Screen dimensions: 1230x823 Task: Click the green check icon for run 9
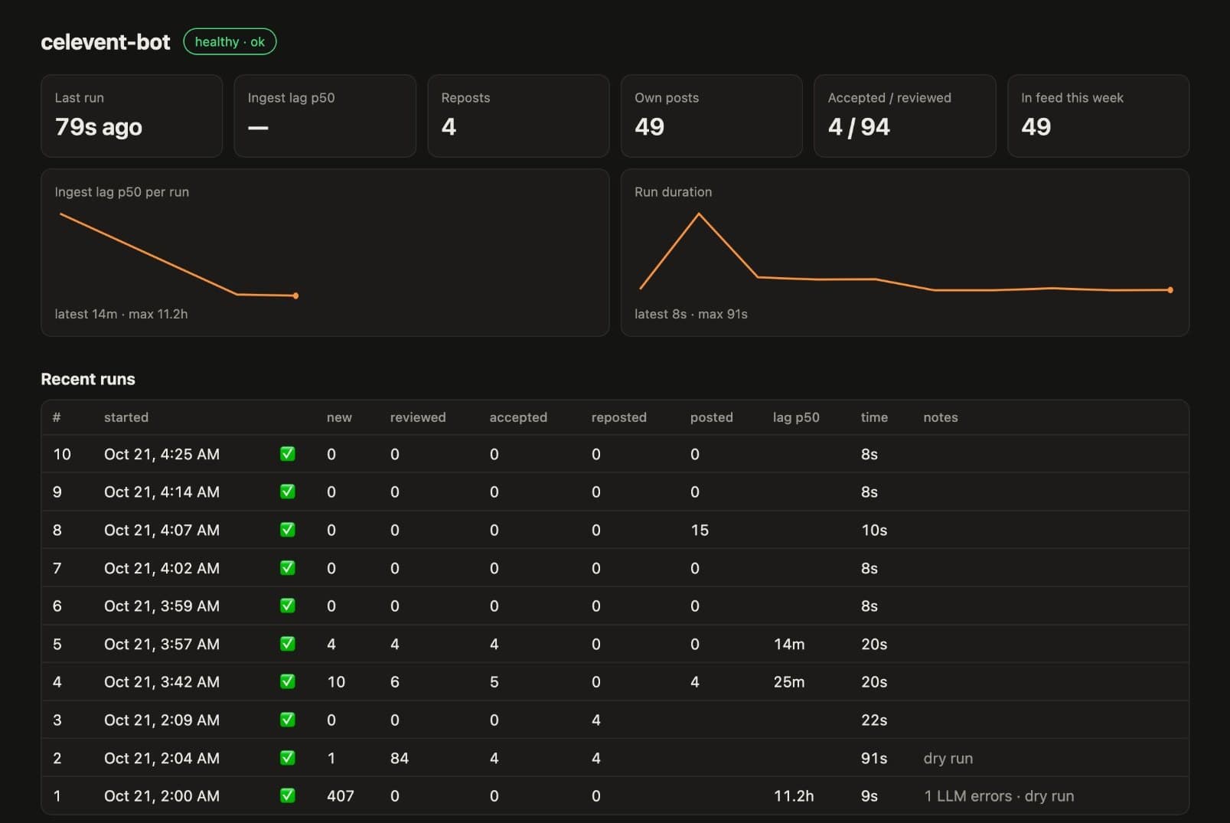288,492
